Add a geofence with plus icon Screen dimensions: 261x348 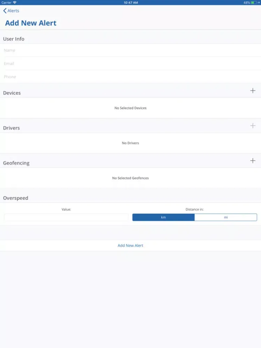[253, 161]
